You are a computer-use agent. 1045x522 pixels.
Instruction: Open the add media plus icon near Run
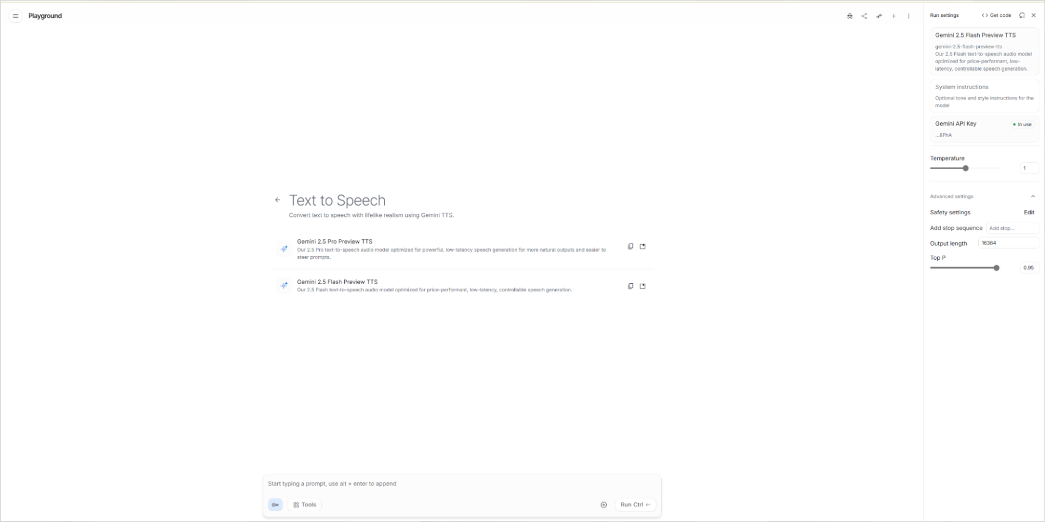click(x=604, y=505)
